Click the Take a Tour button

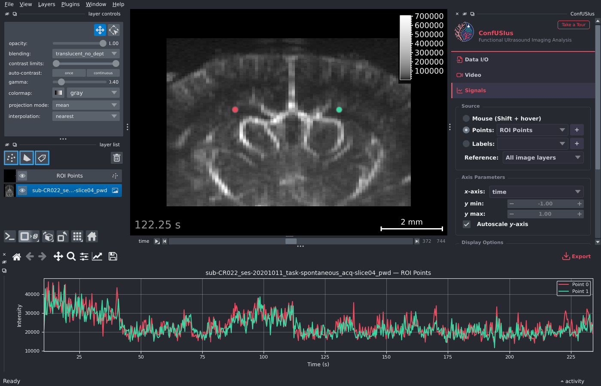click(x=574, y=25)
